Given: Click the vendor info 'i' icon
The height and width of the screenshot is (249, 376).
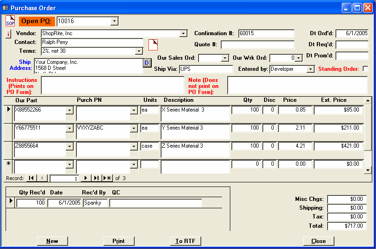Looking at the screenshot, I should tap(8, 34).
